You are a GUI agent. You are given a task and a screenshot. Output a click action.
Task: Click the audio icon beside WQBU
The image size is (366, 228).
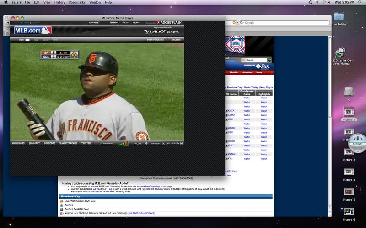point(226,128)
